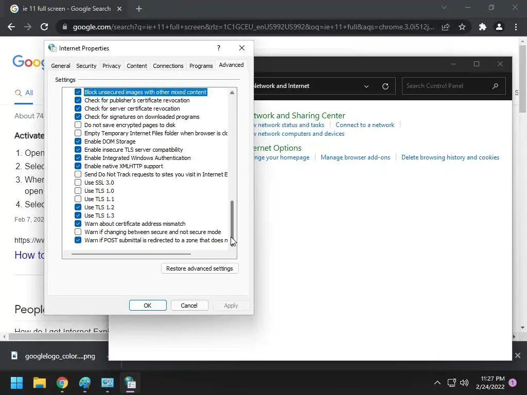Click Delete browsing history and cookies

450,157
